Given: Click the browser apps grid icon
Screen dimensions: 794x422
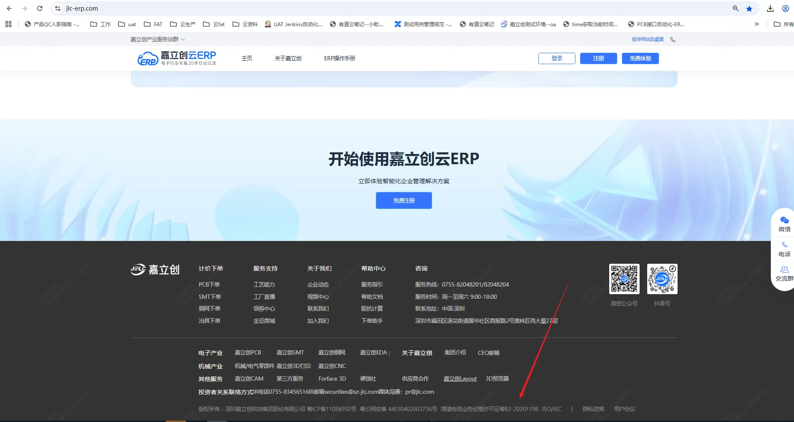Looking at the screenshot, I should (x=8, y=24).
